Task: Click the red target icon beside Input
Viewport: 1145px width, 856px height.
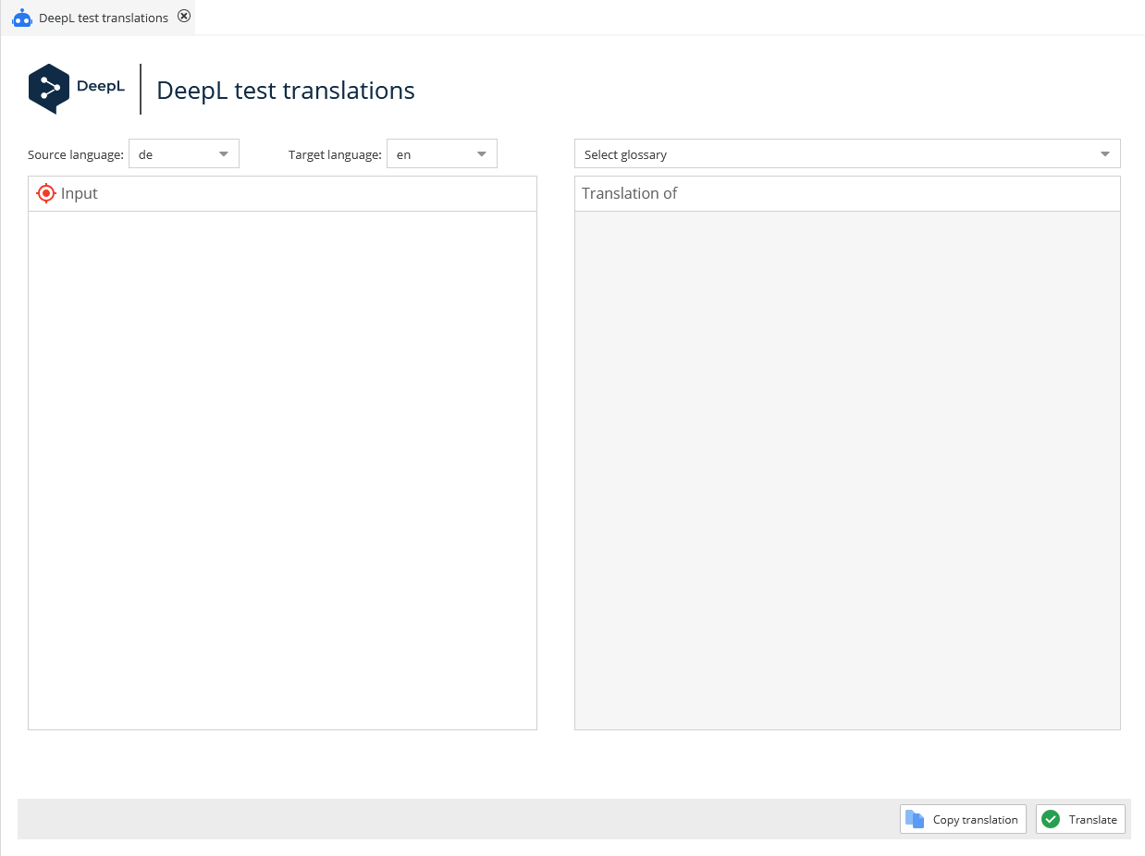Action: [46, 193]
